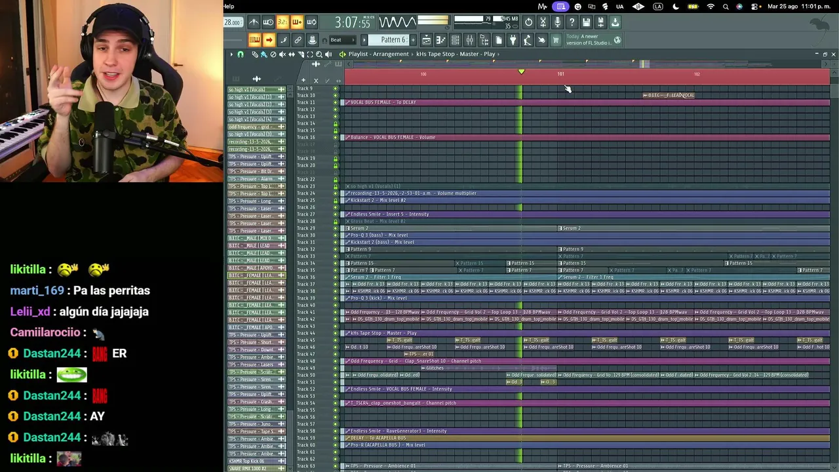
Task: Open the Playlist view from toolbar
Action: tap(426, 41)
